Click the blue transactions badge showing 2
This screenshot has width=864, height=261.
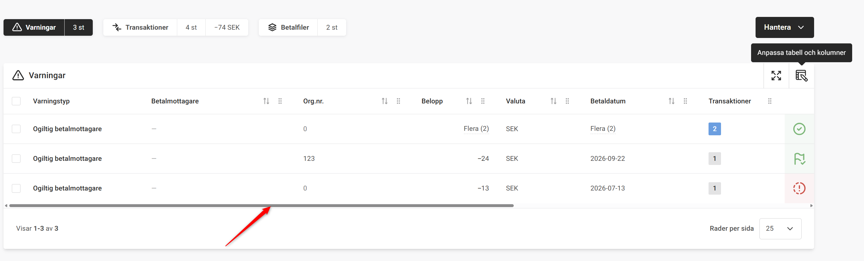(x=714, y=129)
